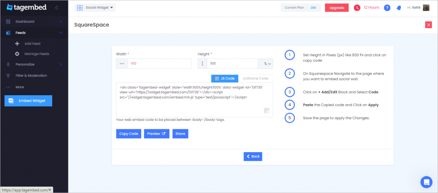Click the tagembed logo
This screenshot has height=193, width=438.
(x=27, y=8)
